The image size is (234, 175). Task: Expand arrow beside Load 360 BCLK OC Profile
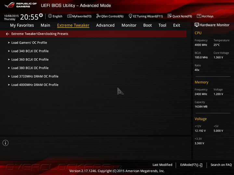tap(9, 60)
